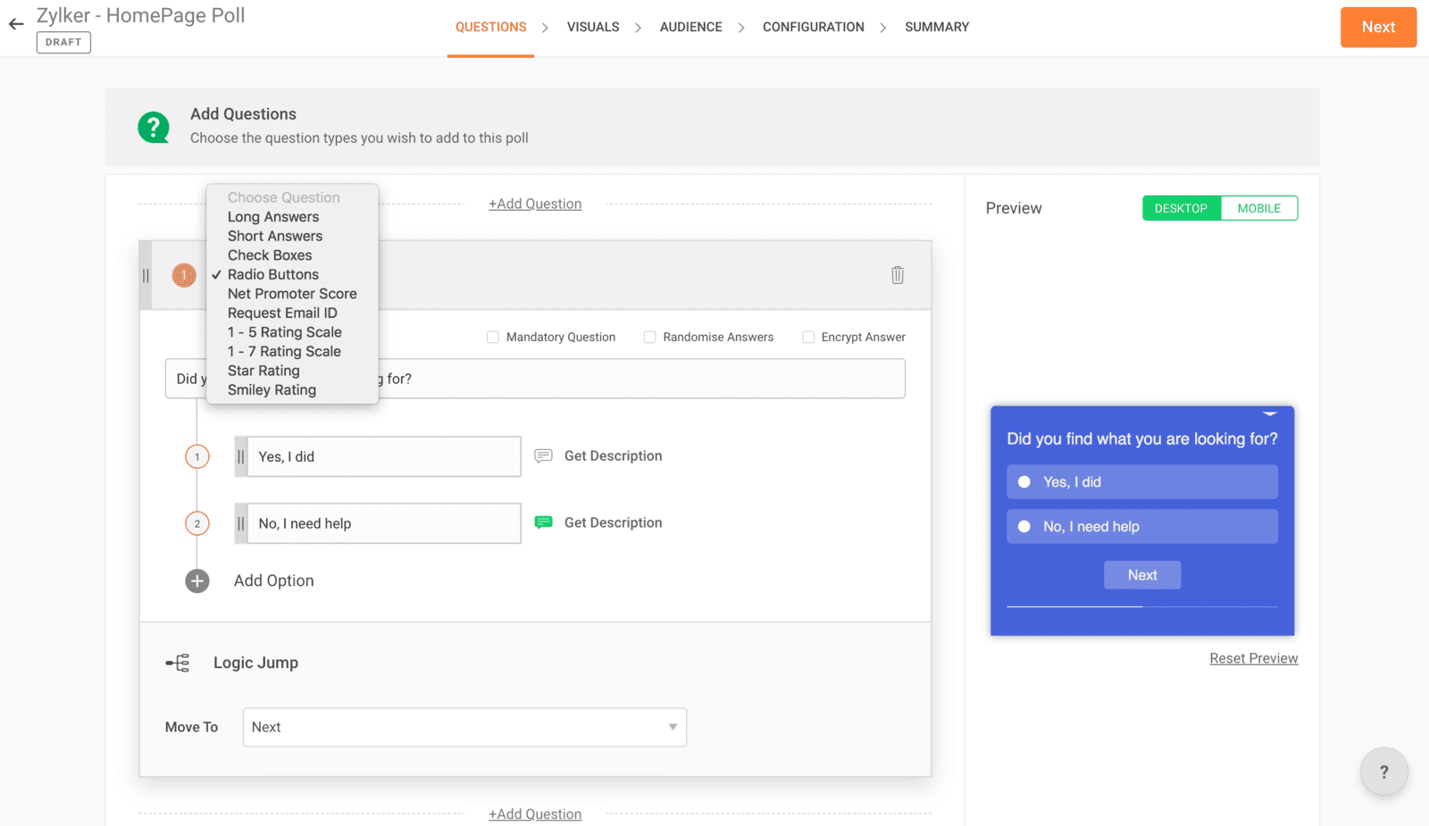Toggle the Randomise Answers checkbox

(x=650, y=338)
